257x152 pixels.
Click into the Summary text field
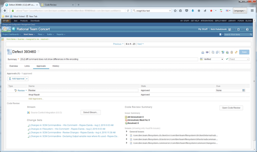(x=109, y=59)
